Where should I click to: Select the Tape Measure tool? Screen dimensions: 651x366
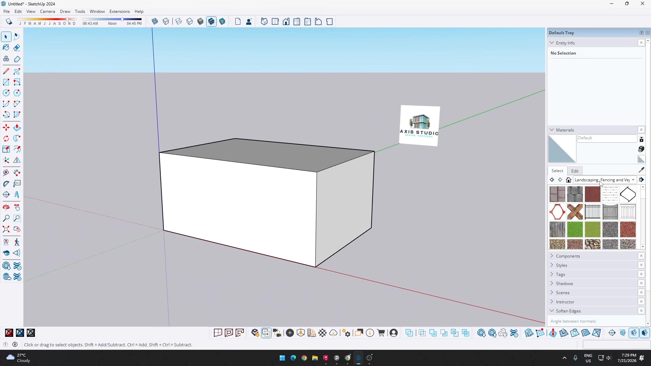(6, 184)
